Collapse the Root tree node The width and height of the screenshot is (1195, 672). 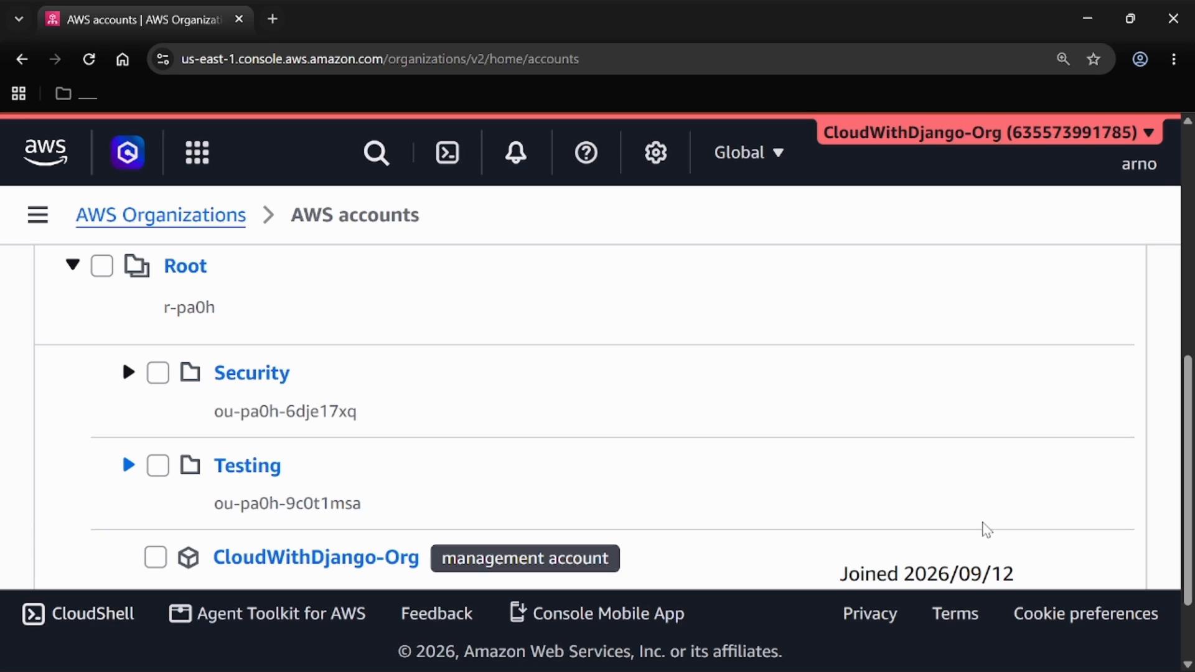pos(73,265)
